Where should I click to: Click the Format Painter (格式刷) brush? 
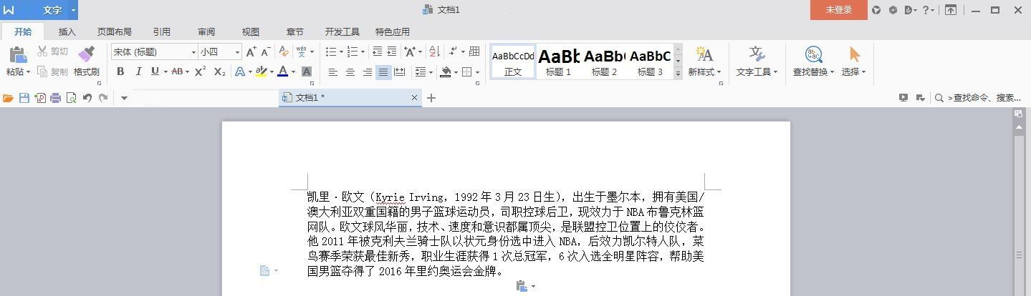pos(87,54)
